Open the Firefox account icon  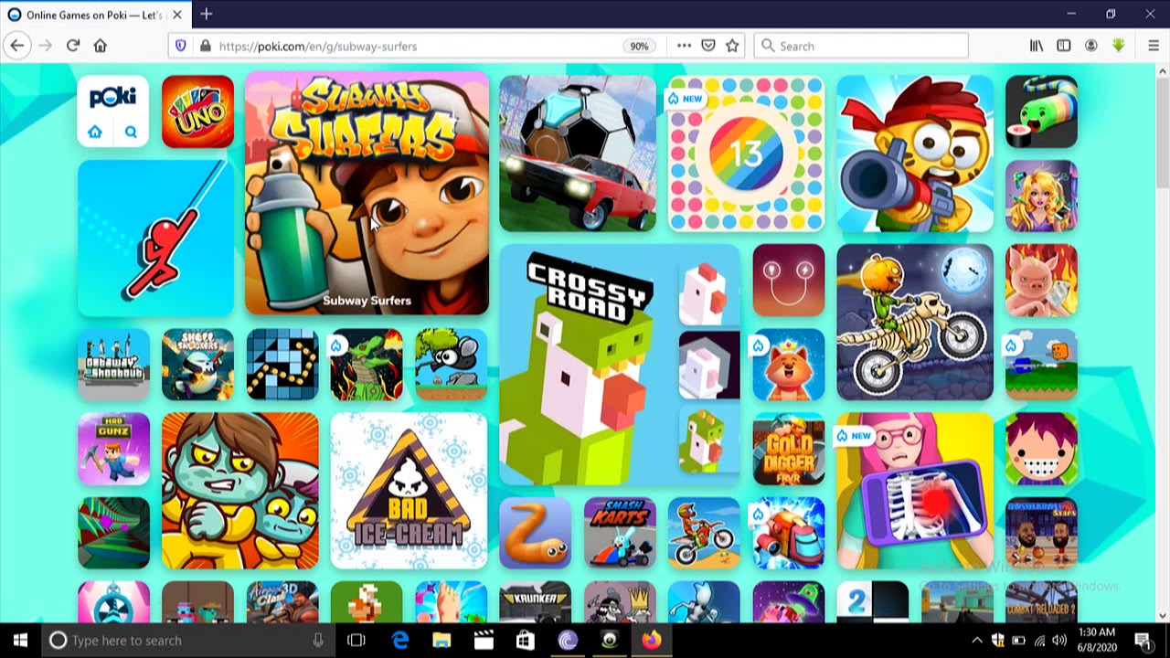(x=1091, y=46)
